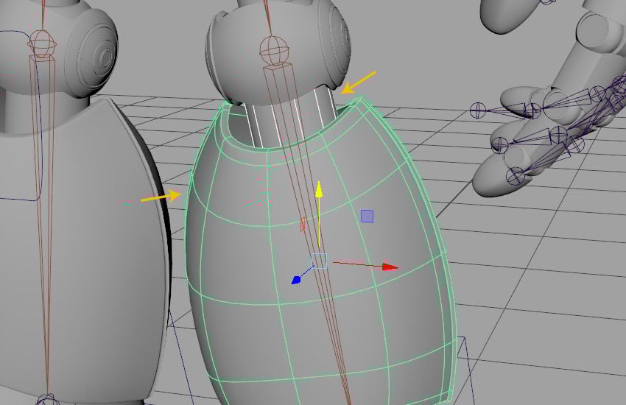The height and width of the screenshot is (405, 626).
Task: Grab the yellow Y-axis move manipulator arrow
Action: tap(319, 189)
